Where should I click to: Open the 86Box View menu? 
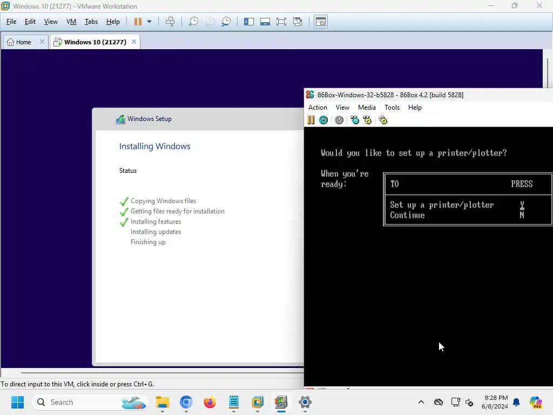click(342, 108)
